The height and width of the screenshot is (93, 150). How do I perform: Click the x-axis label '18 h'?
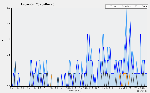coord(114,88)
